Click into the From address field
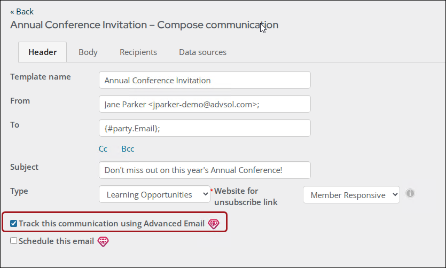 coord(205,104)
